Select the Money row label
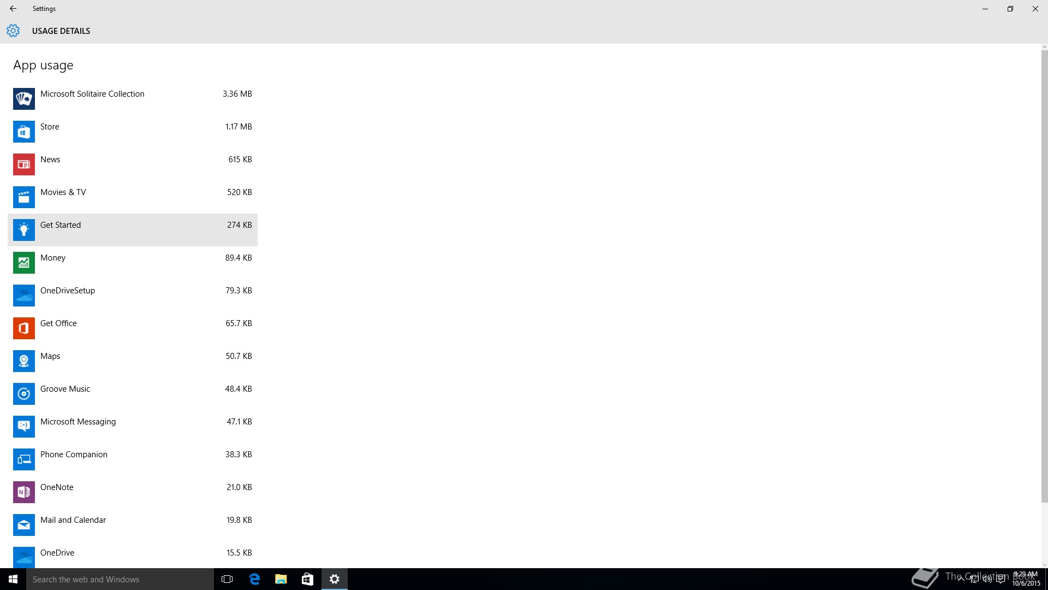 53,258
